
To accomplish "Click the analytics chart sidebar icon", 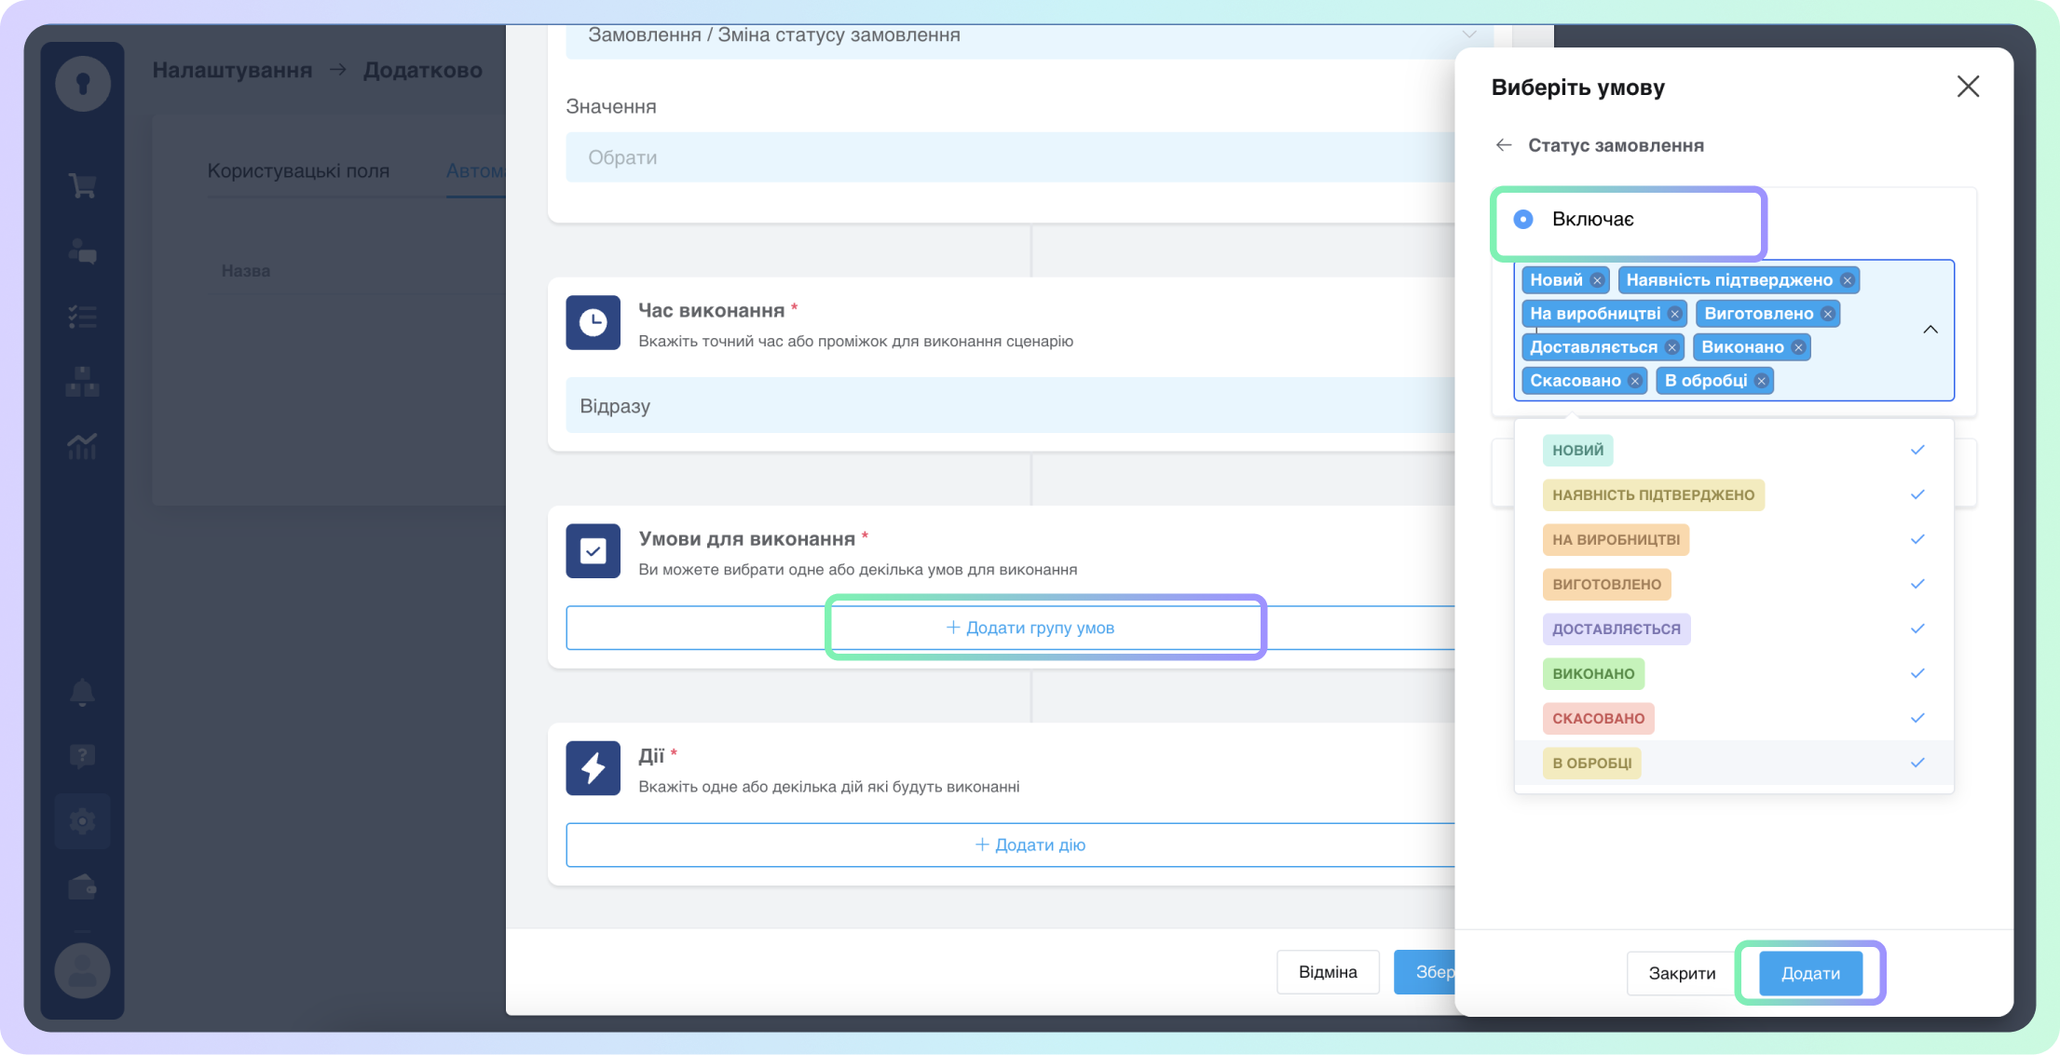I will click(x=82, y=446).
